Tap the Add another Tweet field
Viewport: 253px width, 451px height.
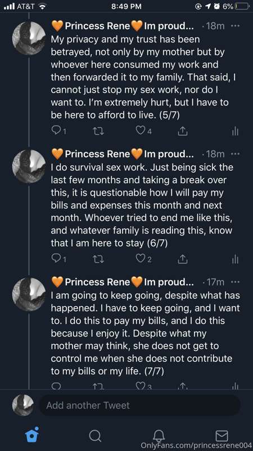pos(139,405)
